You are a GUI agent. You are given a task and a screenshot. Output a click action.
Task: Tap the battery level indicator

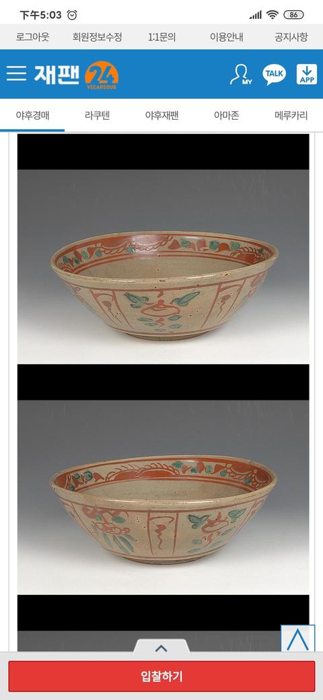[x=293, y=15]
